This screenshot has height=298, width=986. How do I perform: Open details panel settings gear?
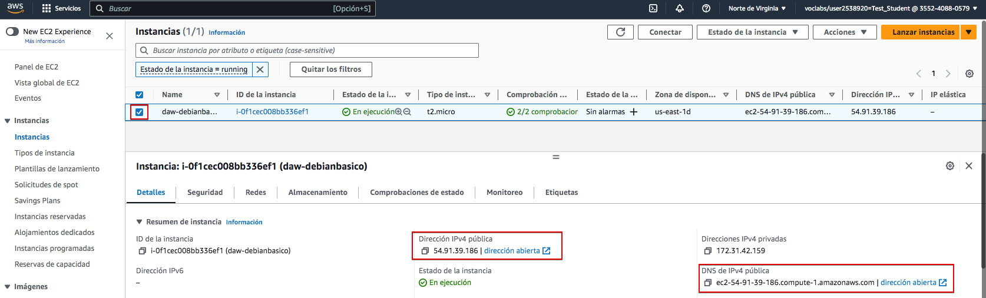pos(950,166)
